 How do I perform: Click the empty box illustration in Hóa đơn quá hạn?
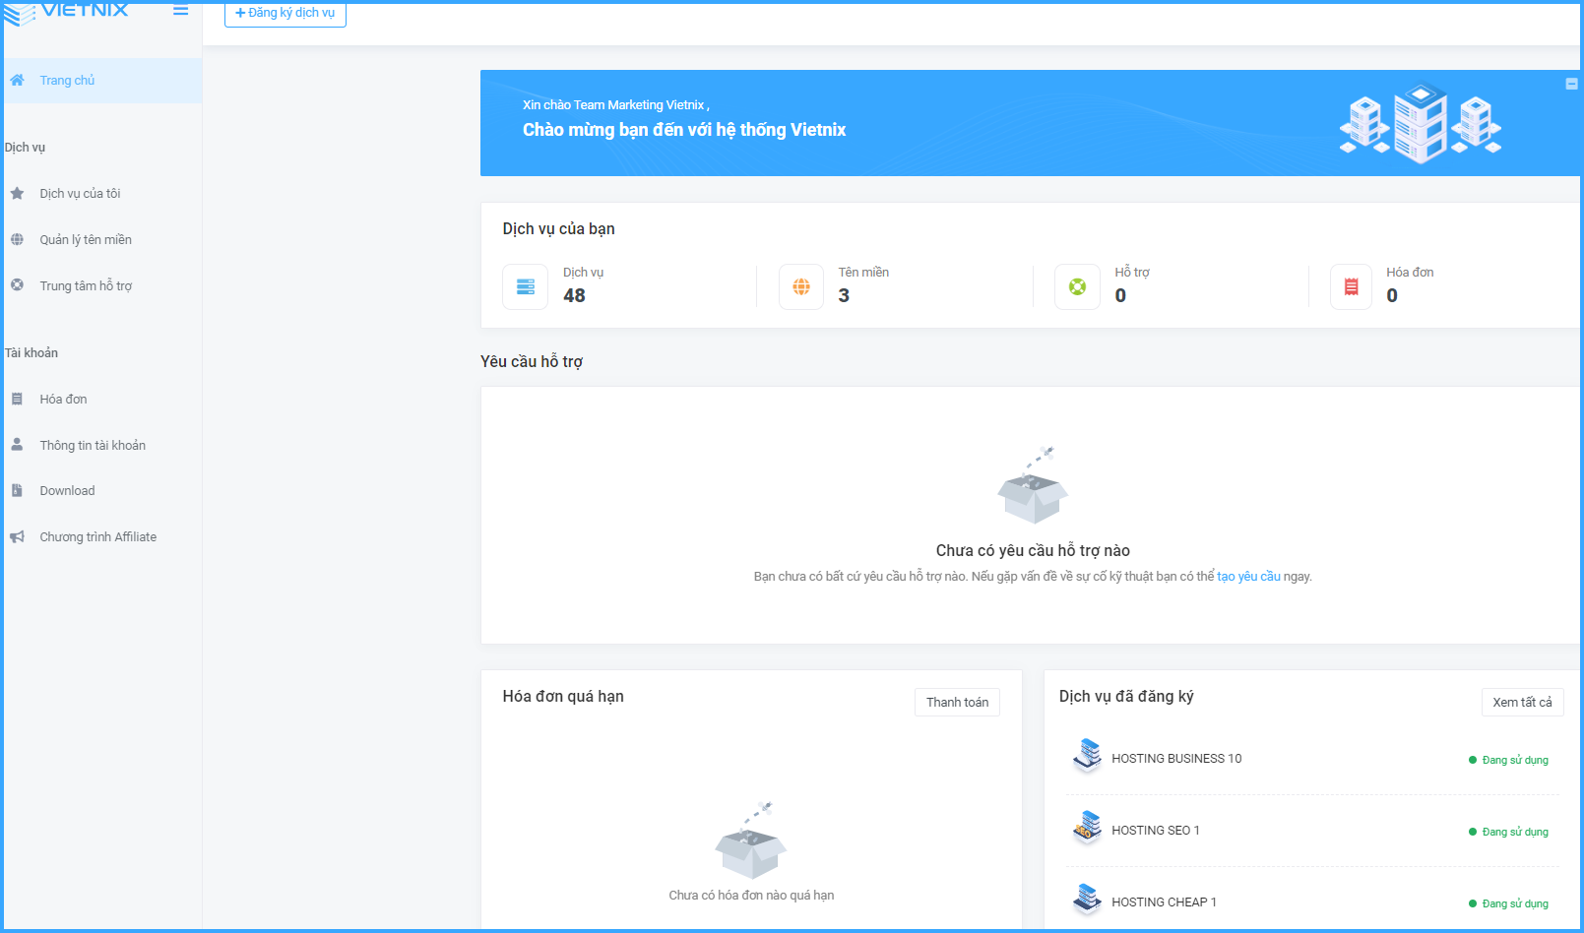(x=750, y=840)
